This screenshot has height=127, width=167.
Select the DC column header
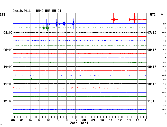(x=162, y=14)
